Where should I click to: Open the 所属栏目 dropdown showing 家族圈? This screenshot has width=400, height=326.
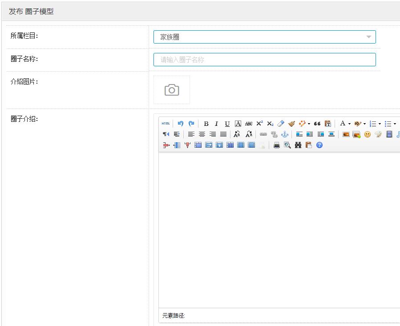pyautogui.click(x=264, y=37)
